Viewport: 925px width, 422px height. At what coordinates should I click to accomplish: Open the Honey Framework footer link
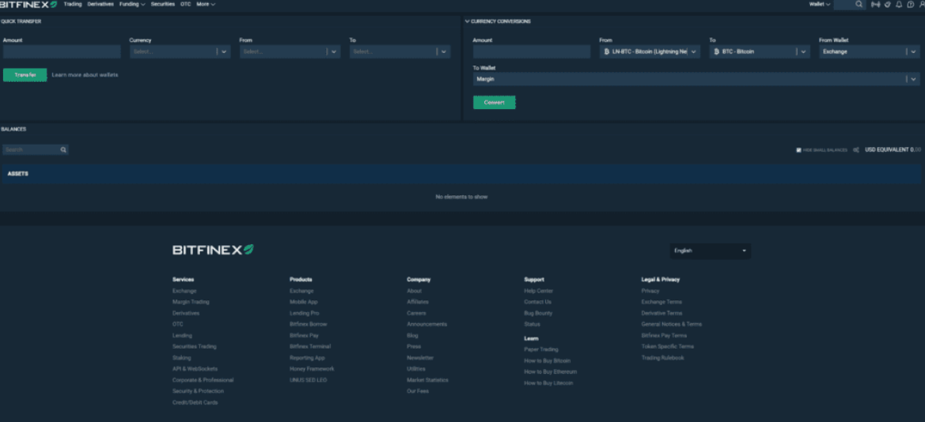[312, 369]
